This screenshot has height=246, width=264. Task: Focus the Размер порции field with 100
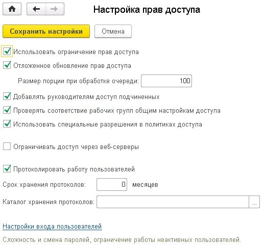coord(166,81)
